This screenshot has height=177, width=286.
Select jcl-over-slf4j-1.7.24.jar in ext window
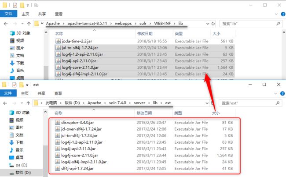[x=144, y=129]
